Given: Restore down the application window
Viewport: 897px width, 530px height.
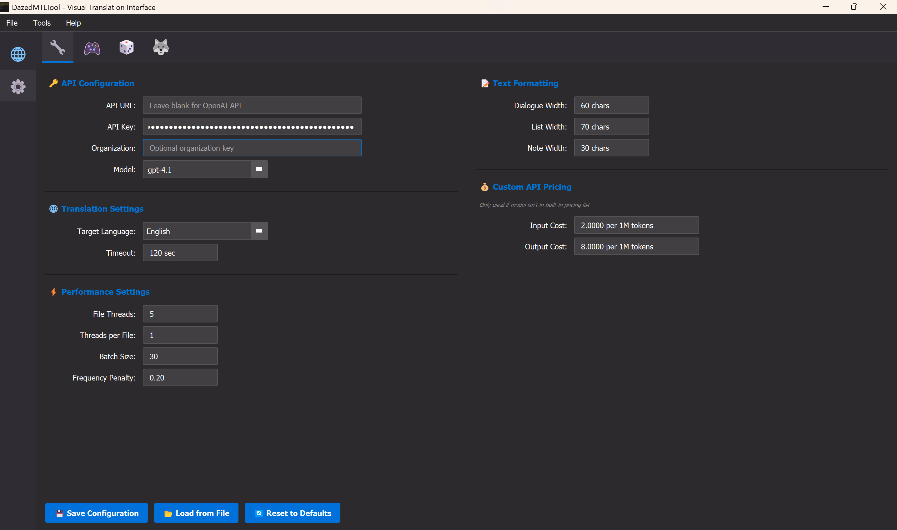Looking at the screenshot, I should pyautogui.click(x=854, y=7).
